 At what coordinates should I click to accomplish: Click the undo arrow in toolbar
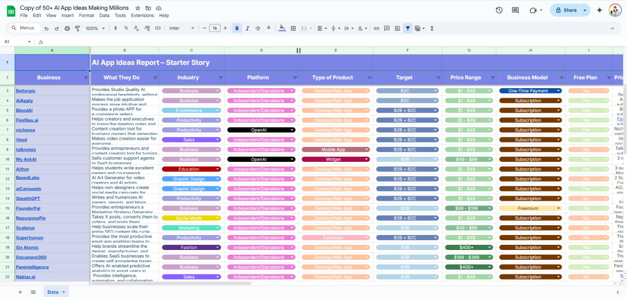tap(46, 28)
